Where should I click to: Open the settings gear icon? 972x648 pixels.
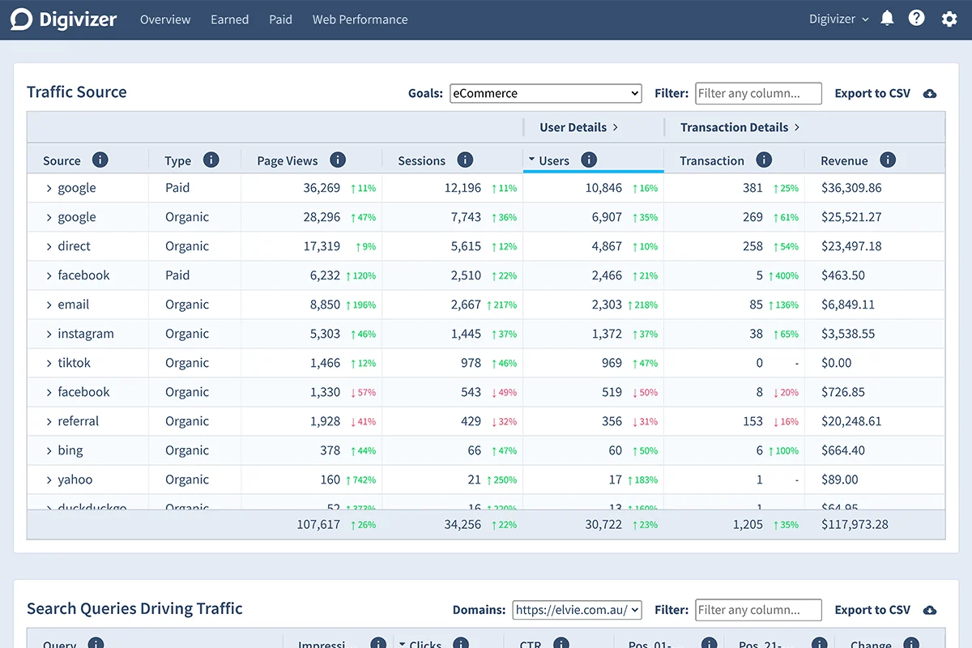point(949,19)
